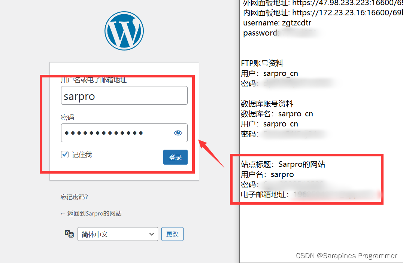Click the 内网面板地址 URL line
Image resolution: width=403 pixels, height=263 pixels.
[323, 13]
